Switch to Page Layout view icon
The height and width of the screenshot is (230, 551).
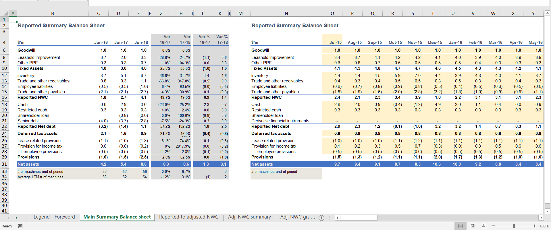tap(472, 226)
